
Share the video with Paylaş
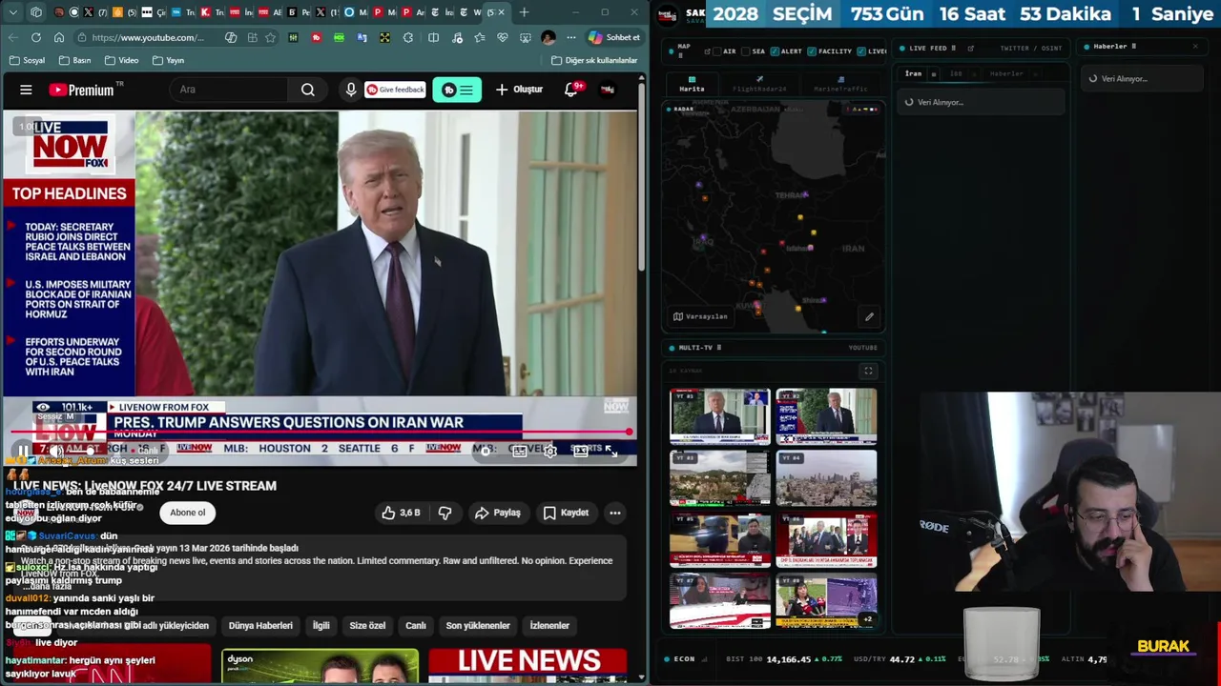[497, 513]
